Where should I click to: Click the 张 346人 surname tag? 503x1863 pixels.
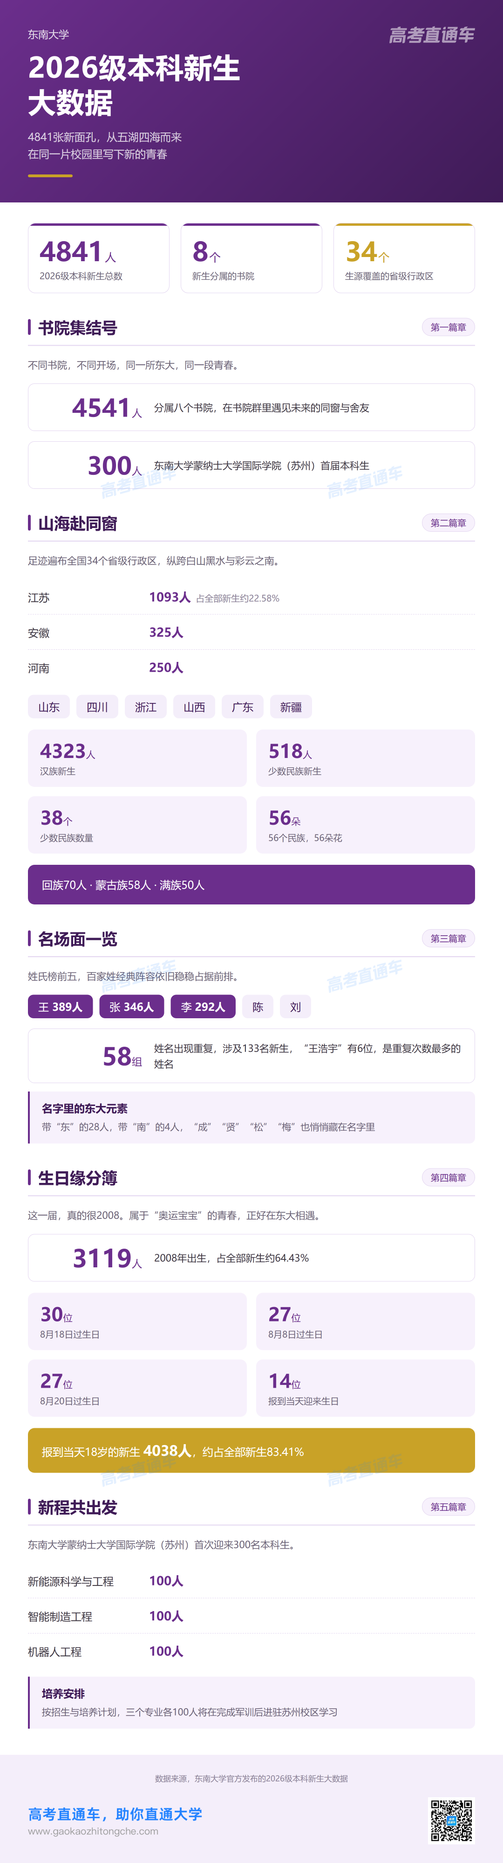pyautogui.click(x=131, y=1007)
